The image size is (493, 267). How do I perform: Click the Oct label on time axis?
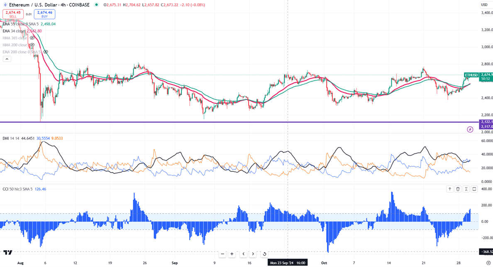[324, 263]
